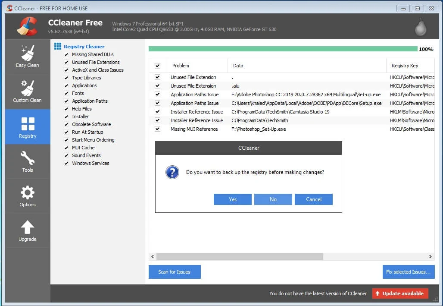The height and width of the screenshot is (306, 443).
Task: Open the Options gear section
Action: (28, 196)
